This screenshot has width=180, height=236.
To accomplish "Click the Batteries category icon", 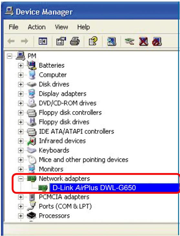I will pyautogui.click(x=31, y=65).
